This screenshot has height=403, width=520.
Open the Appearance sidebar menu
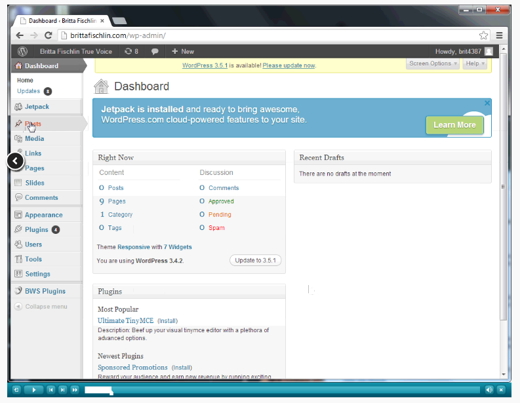coord(47,215)
